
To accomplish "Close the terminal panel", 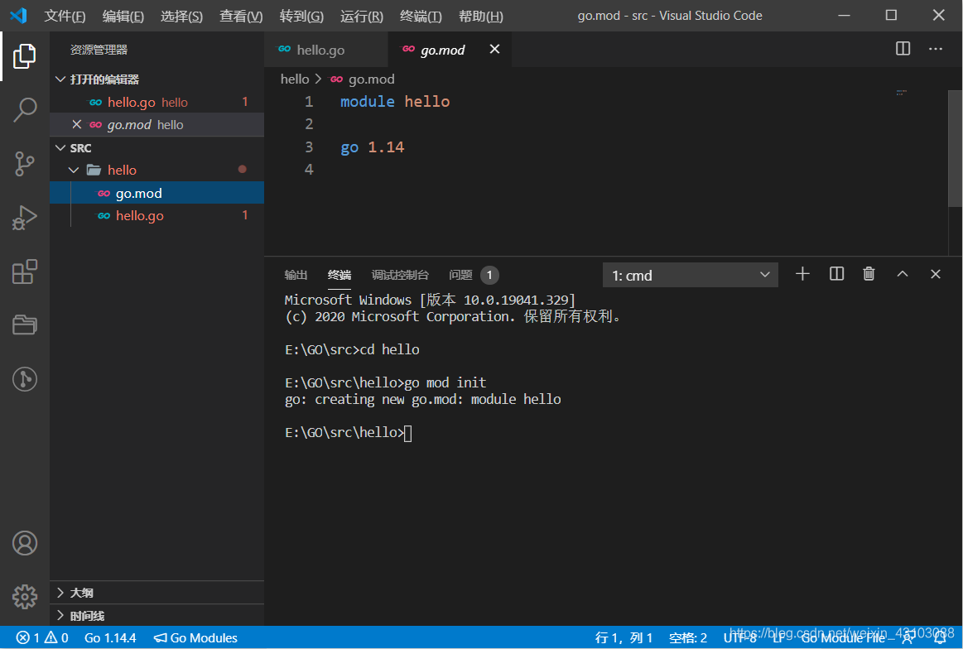I will [936, 274].
